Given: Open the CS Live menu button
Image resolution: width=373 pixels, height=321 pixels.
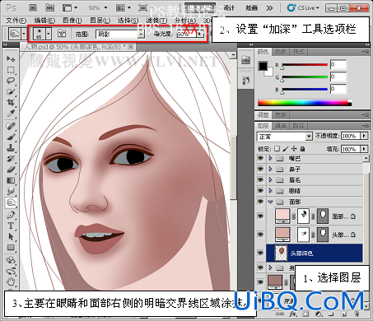Looking at the screenshot, I should pyautogui.click(x=304, y=8).
